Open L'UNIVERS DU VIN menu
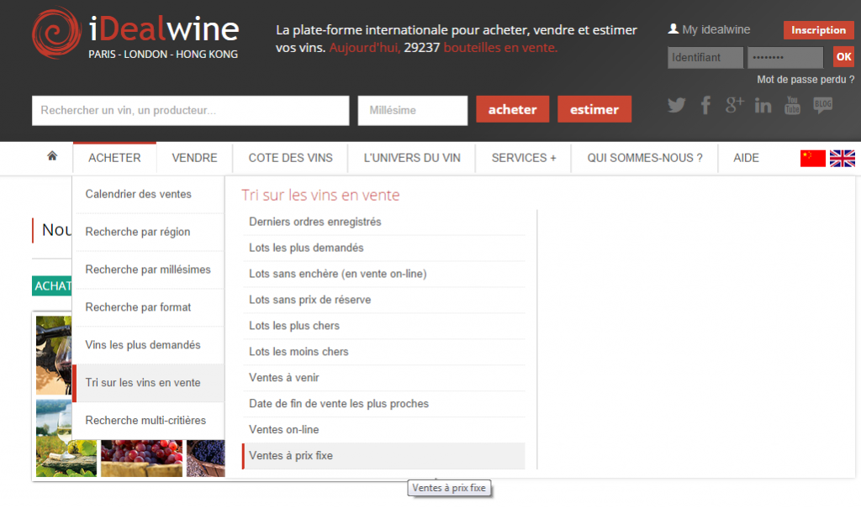Image resolution: width=861 pixels, height=508 pixels. (x=412, y=158)
